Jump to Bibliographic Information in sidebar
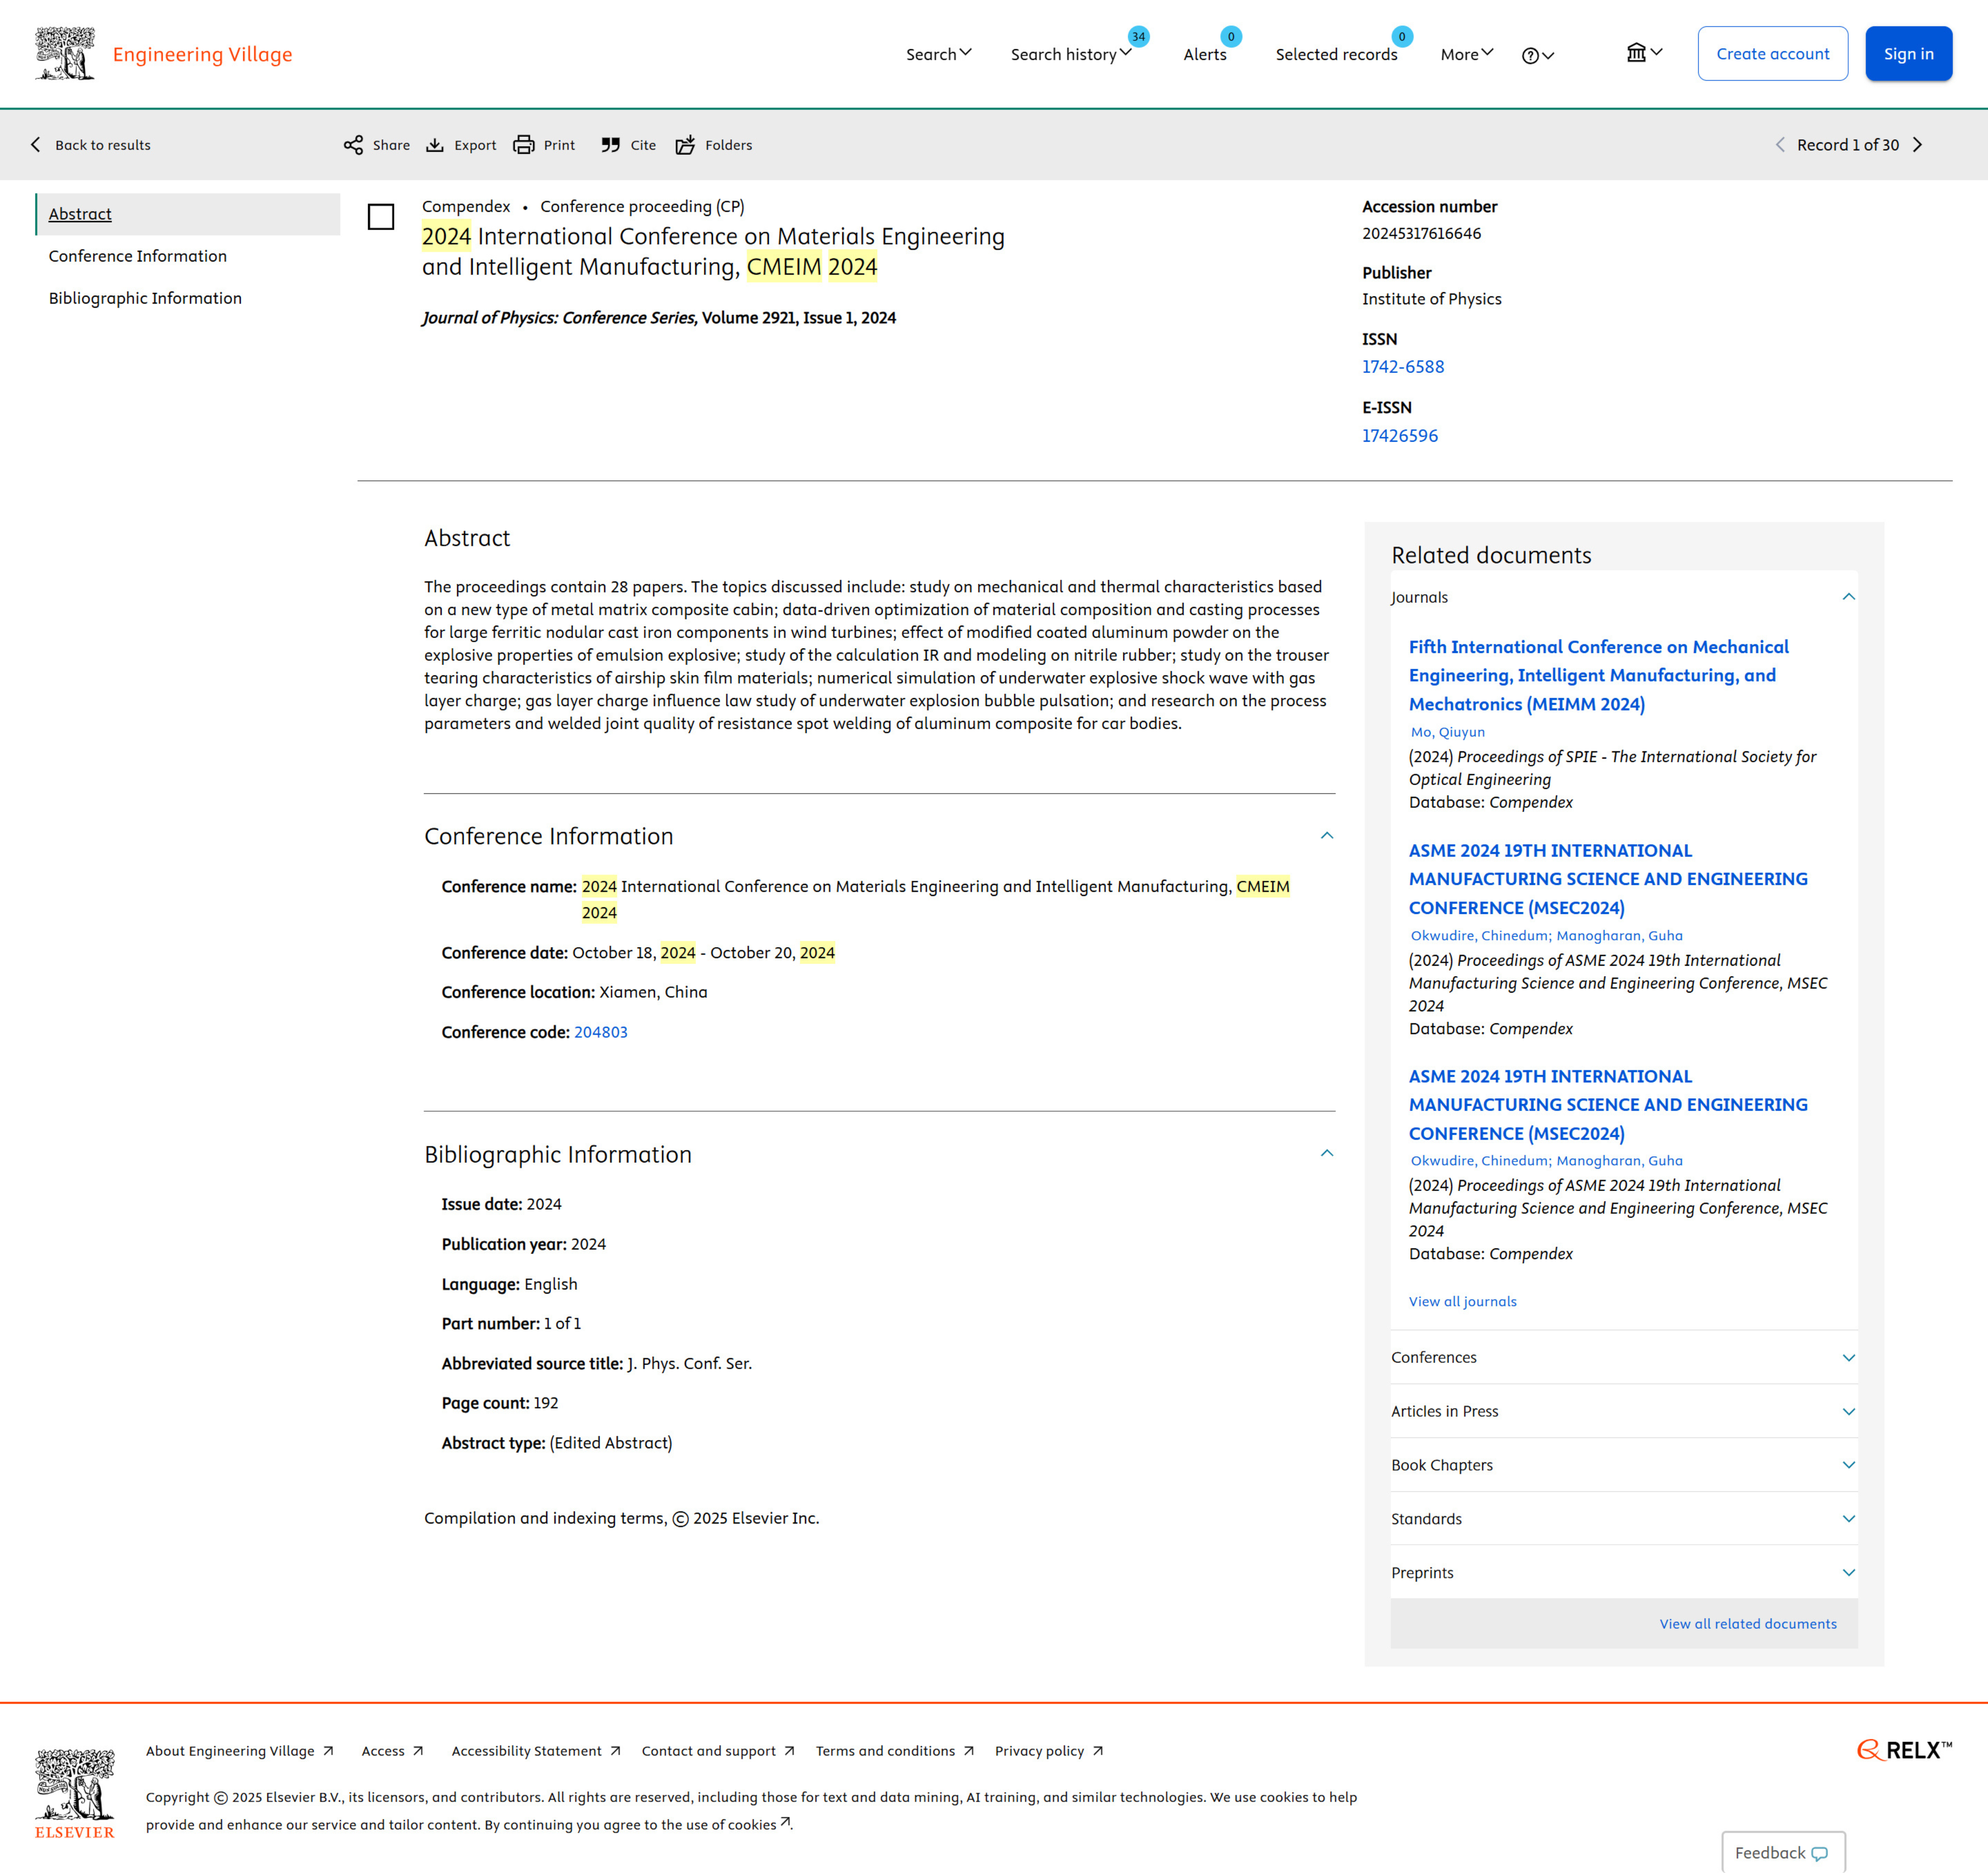 145,298
